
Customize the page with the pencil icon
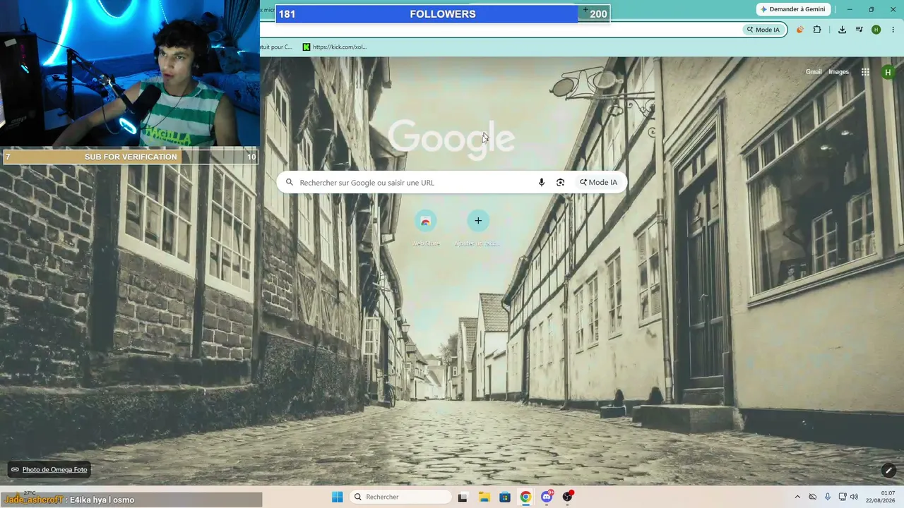[888, 470]
